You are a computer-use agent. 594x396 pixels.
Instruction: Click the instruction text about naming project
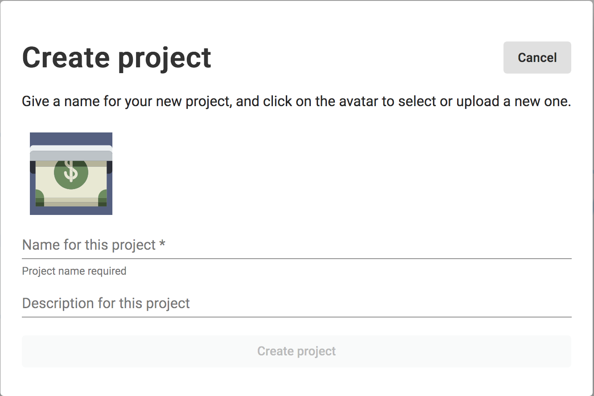[297, 102]
